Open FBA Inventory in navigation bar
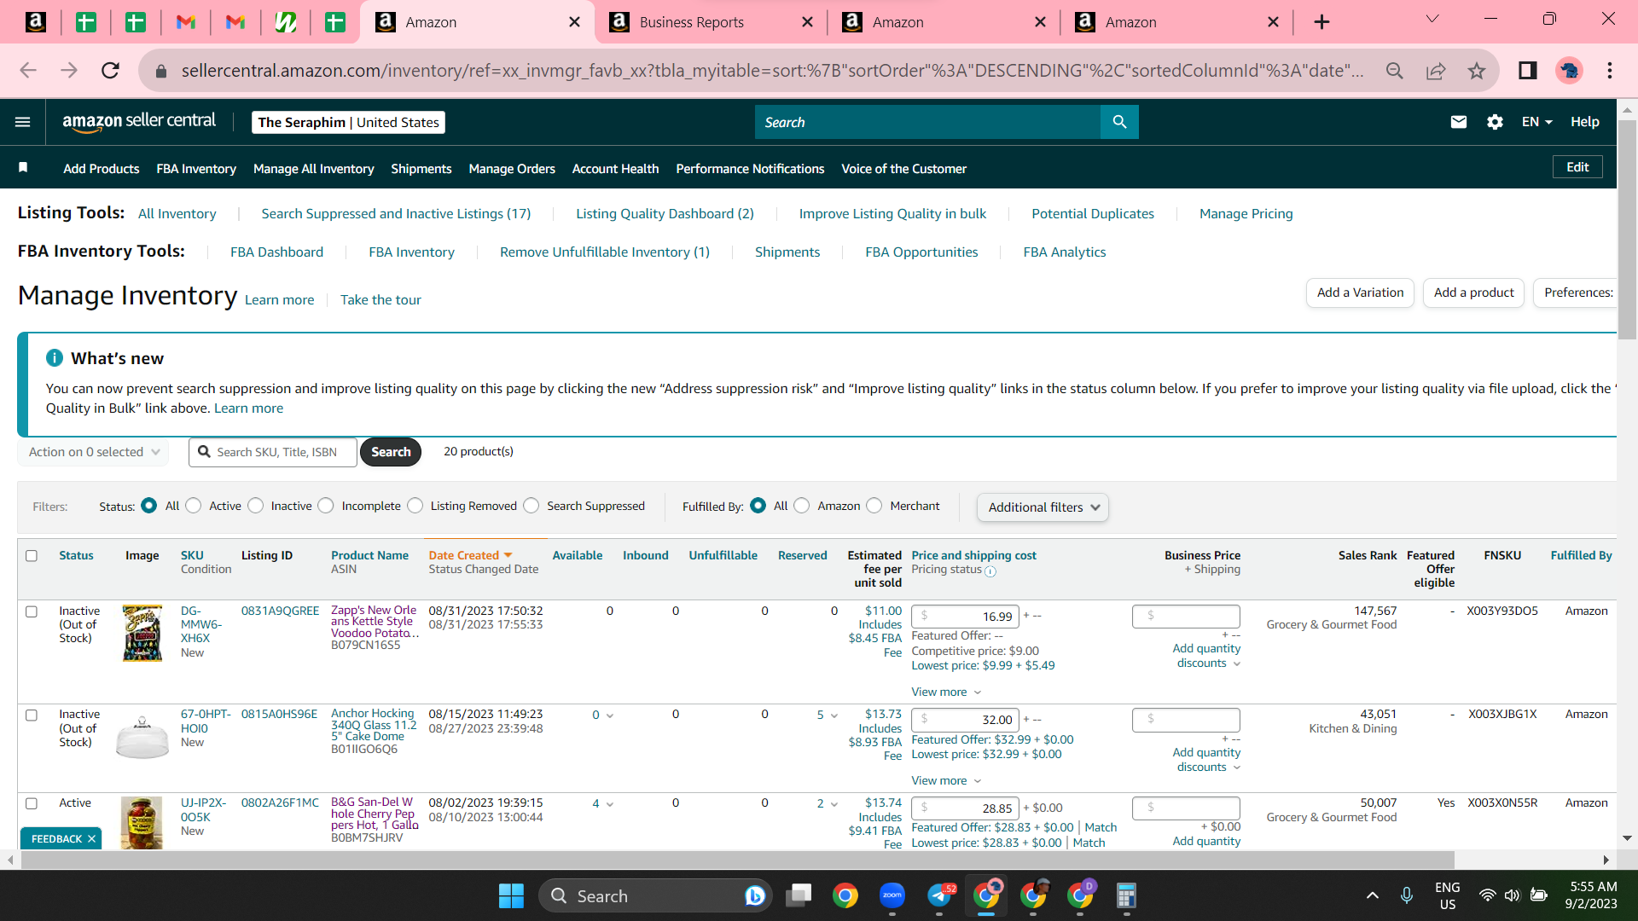Image resolution: width=1638 pixels, height=921 pixels. [x=196, y=169]
